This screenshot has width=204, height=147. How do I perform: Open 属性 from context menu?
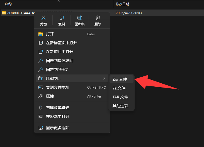click(72, 96)
